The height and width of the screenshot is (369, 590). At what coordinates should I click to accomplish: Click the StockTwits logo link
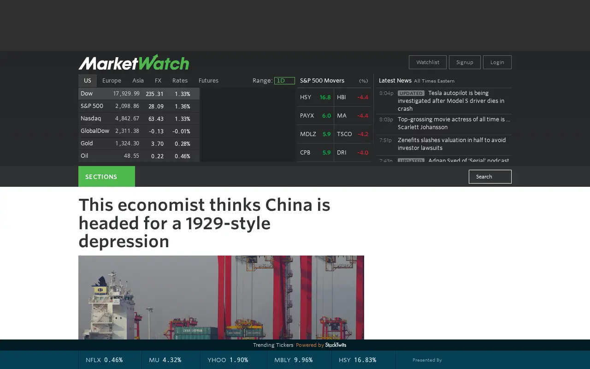click(x=336, y=345)
